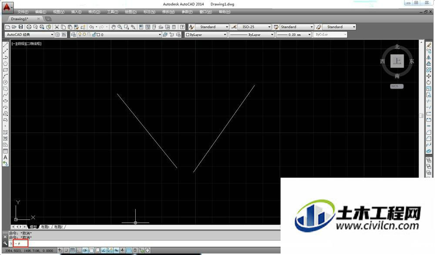435x255 pixels.
Task: Open the 编辑(E) menu
Action: (x=40, y=12)
